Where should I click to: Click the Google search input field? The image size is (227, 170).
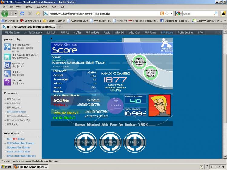(198, 14)
